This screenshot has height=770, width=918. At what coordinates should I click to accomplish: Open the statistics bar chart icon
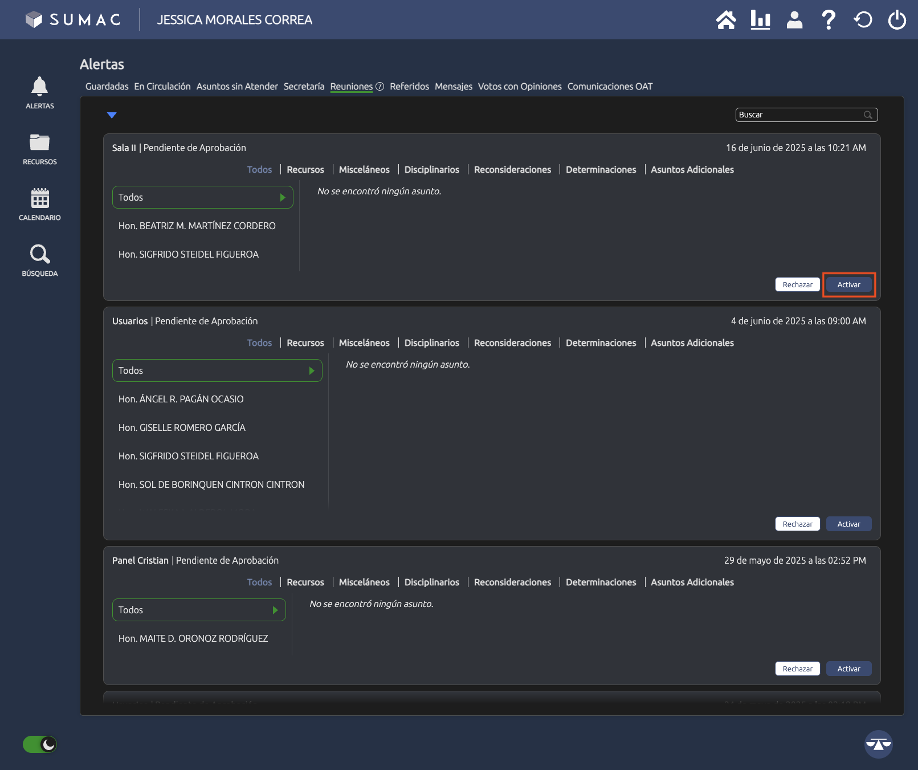pos(760,20)
